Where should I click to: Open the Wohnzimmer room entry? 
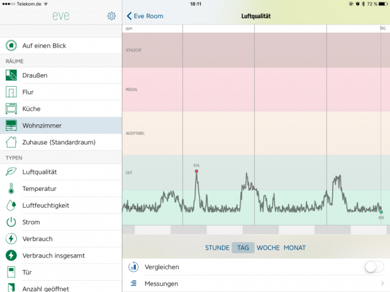pyautogui.click(x=61, y=126)
